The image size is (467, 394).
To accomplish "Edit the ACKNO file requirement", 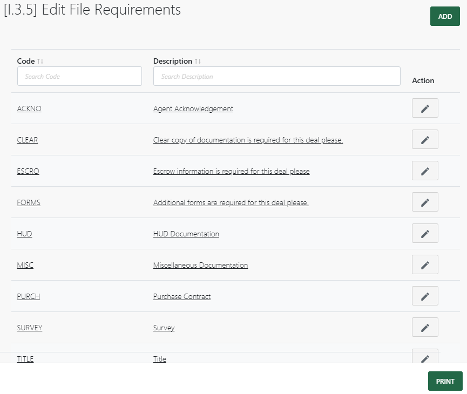I will point(425,108).
